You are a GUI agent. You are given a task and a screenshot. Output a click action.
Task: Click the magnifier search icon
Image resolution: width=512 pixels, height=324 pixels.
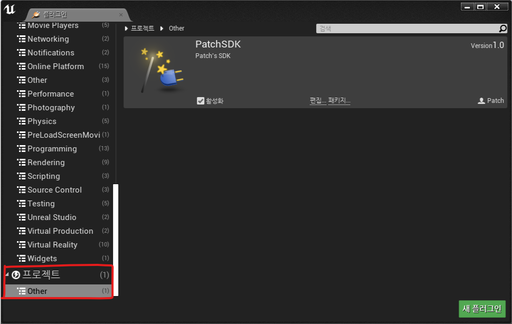pyautogui.click(x=503, y=28)
